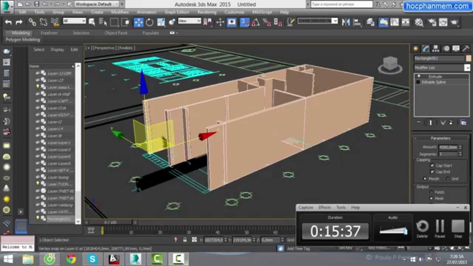Activate Select and Scale tool
Viewport: 473px width, 266px height.
click(161, 23)
